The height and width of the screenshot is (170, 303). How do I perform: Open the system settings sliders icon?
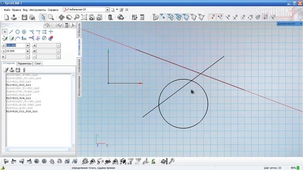click(x=134, y=17)
